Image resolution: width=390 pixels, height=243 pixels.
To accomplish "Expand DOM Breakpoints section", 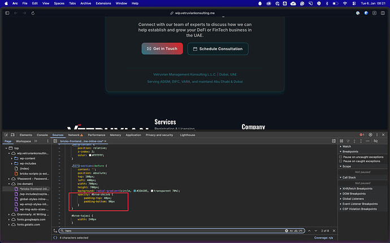I will [x=354, y=193].
